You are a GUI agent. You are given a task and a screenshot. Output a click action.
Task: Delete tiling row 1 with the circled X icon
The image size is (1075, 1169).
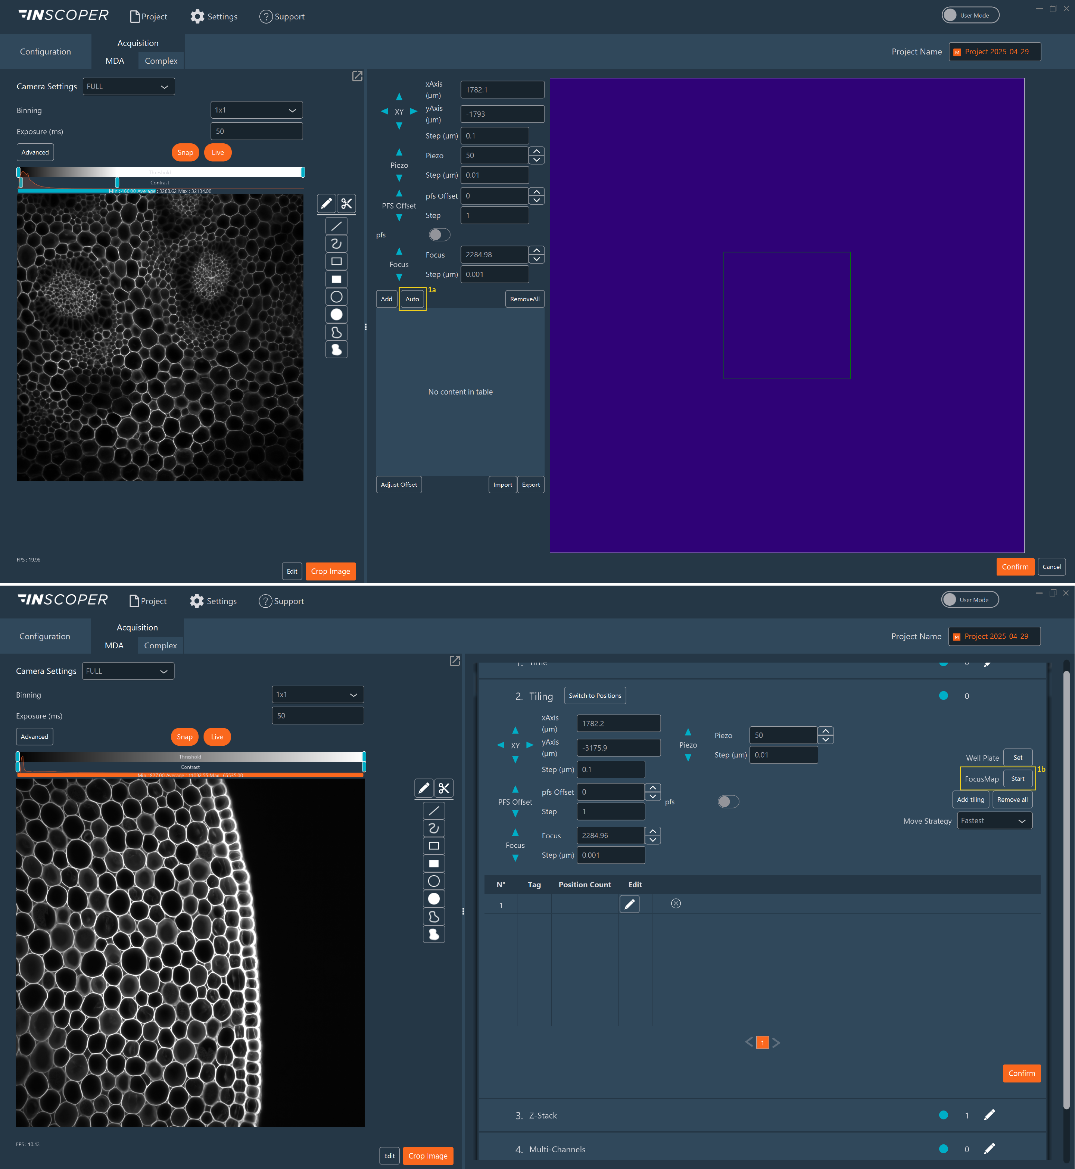coord(675,903)
